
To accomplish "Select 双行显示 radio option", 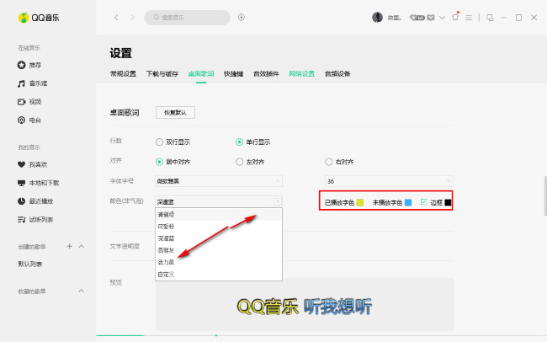I will (159, 142).
